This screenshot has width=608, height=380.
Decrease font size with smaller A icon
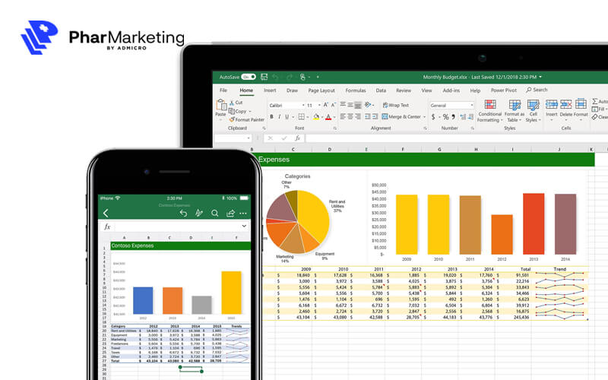333,105
